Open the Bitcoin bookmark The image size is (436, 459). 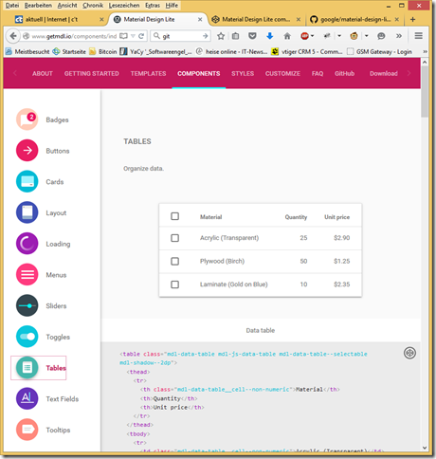pyautogui.click(x=103, y=51)
